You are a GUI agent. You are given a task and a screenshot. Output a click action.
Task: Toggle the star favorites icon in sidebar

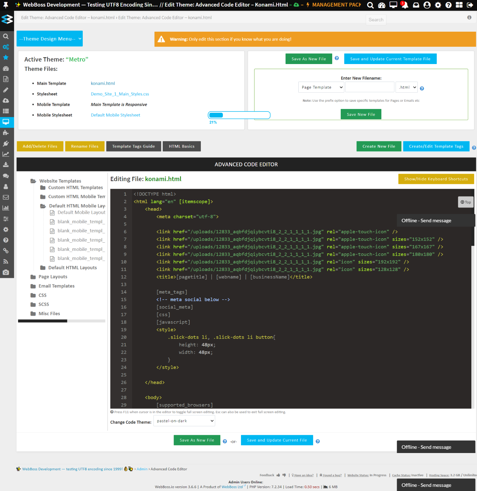tap(6, 57)
